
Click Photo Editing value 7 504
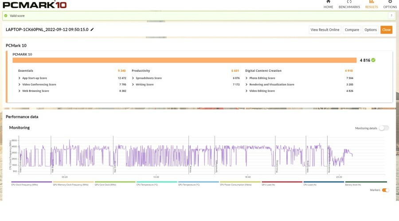(350, 78)
